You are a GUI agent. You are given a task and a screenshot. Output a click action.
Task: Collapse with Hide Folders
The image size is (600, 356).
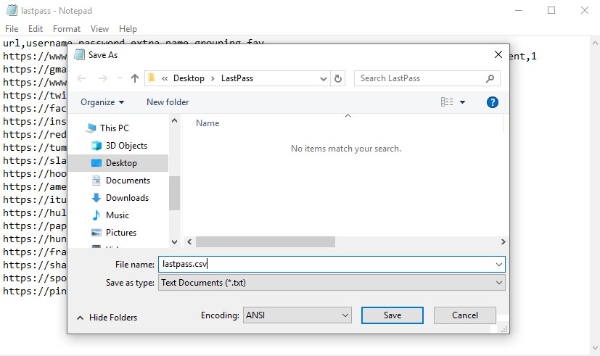pos(107,318)
